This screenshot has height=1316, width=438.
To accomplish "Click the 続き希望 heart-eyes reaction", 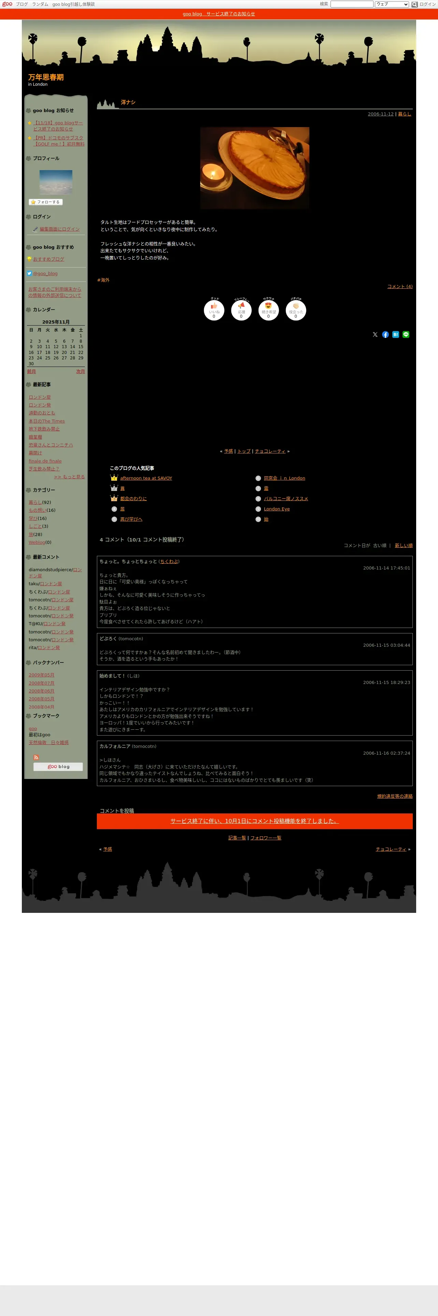I will tap(268, 310).
